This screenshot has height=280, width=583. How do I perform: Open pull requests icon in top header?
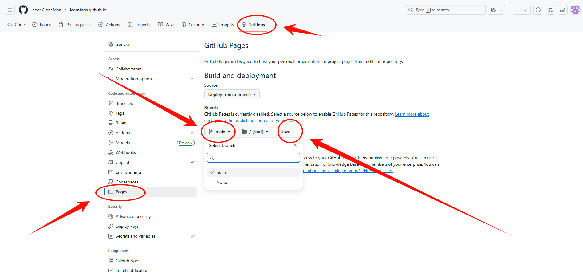550,10
